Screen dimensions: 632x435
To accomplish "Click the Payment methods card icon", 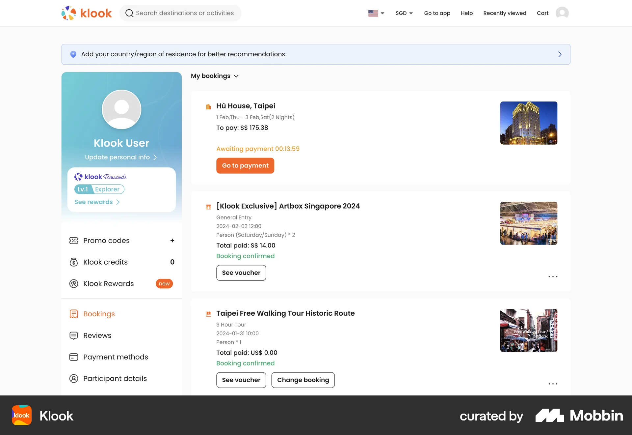I will pos(74,357).
